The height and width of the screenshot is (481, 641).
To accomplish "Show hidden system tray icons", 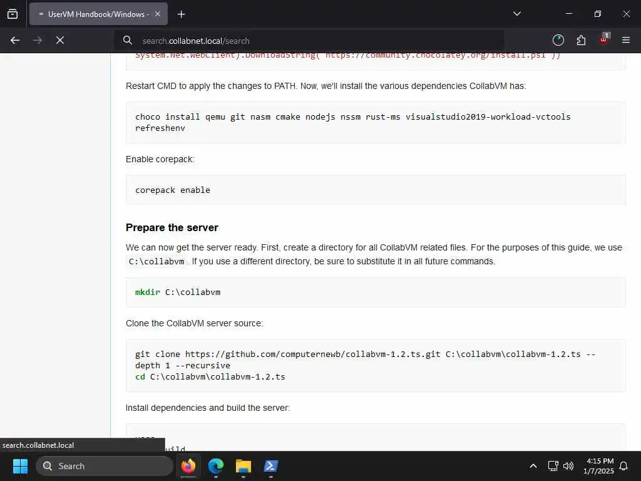I will pyautogui.click(x=533, y=466).
